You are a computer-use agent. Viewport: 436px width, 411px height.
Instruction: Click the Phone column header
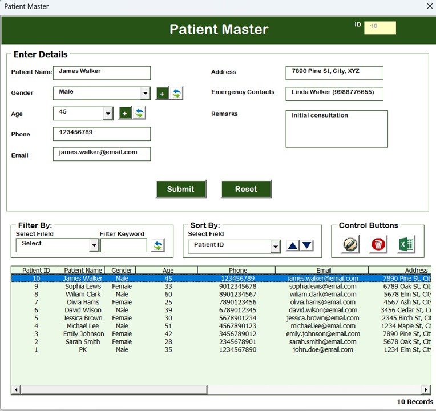pyautogui.click(x=236, y=271)
